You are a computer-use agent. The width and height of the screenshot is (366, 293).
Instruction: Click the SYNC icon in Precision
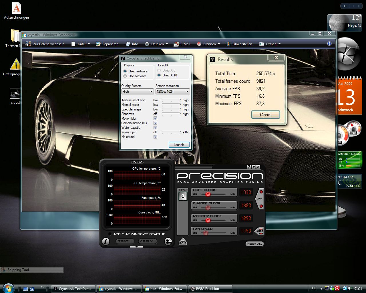(x=183, y=241)
